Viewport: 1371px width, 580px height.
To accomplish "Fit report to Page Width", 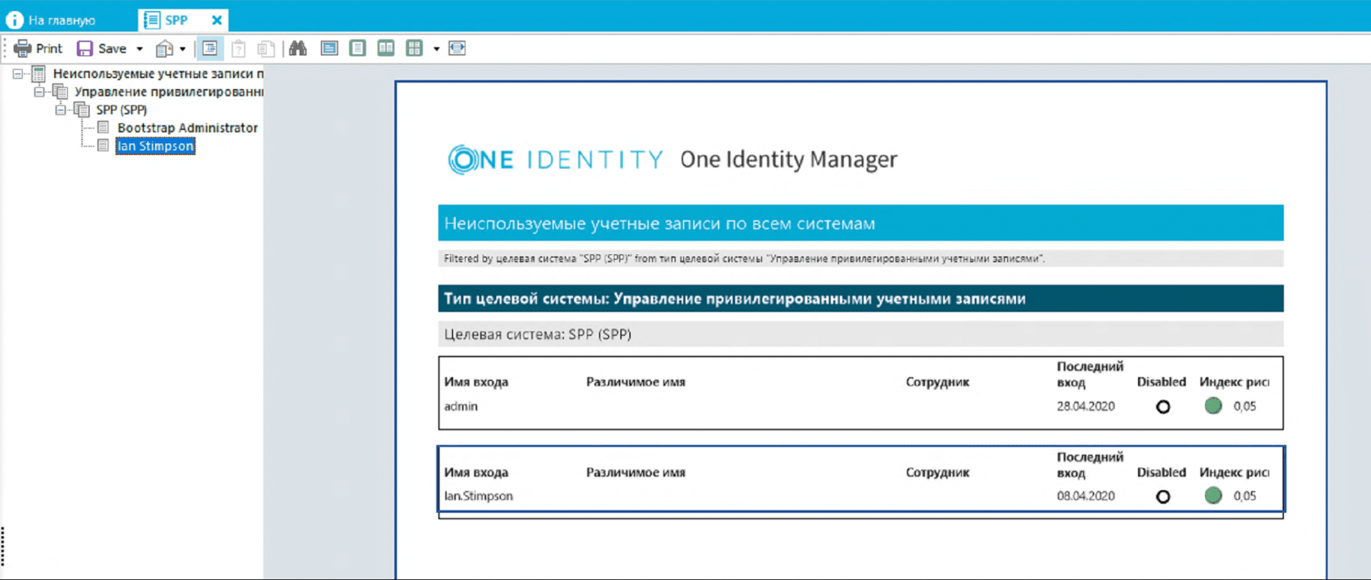I will [x=457, y=48].
